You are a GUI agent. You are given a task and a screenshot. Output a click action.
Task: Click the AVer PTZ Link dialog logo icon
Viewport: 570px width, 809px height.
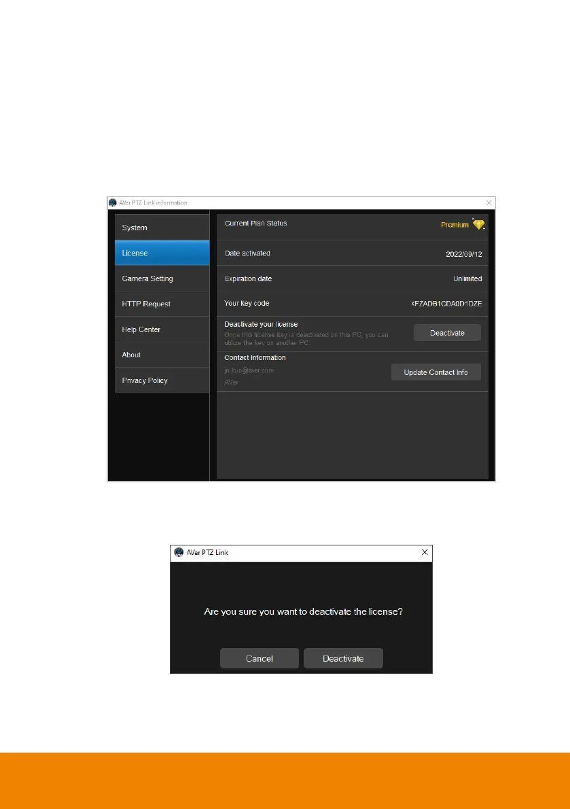[x=179, y=552]
